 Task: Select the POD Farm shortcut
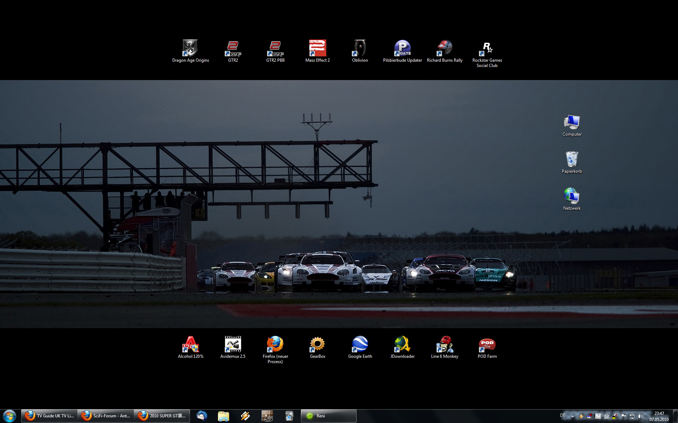487,345
